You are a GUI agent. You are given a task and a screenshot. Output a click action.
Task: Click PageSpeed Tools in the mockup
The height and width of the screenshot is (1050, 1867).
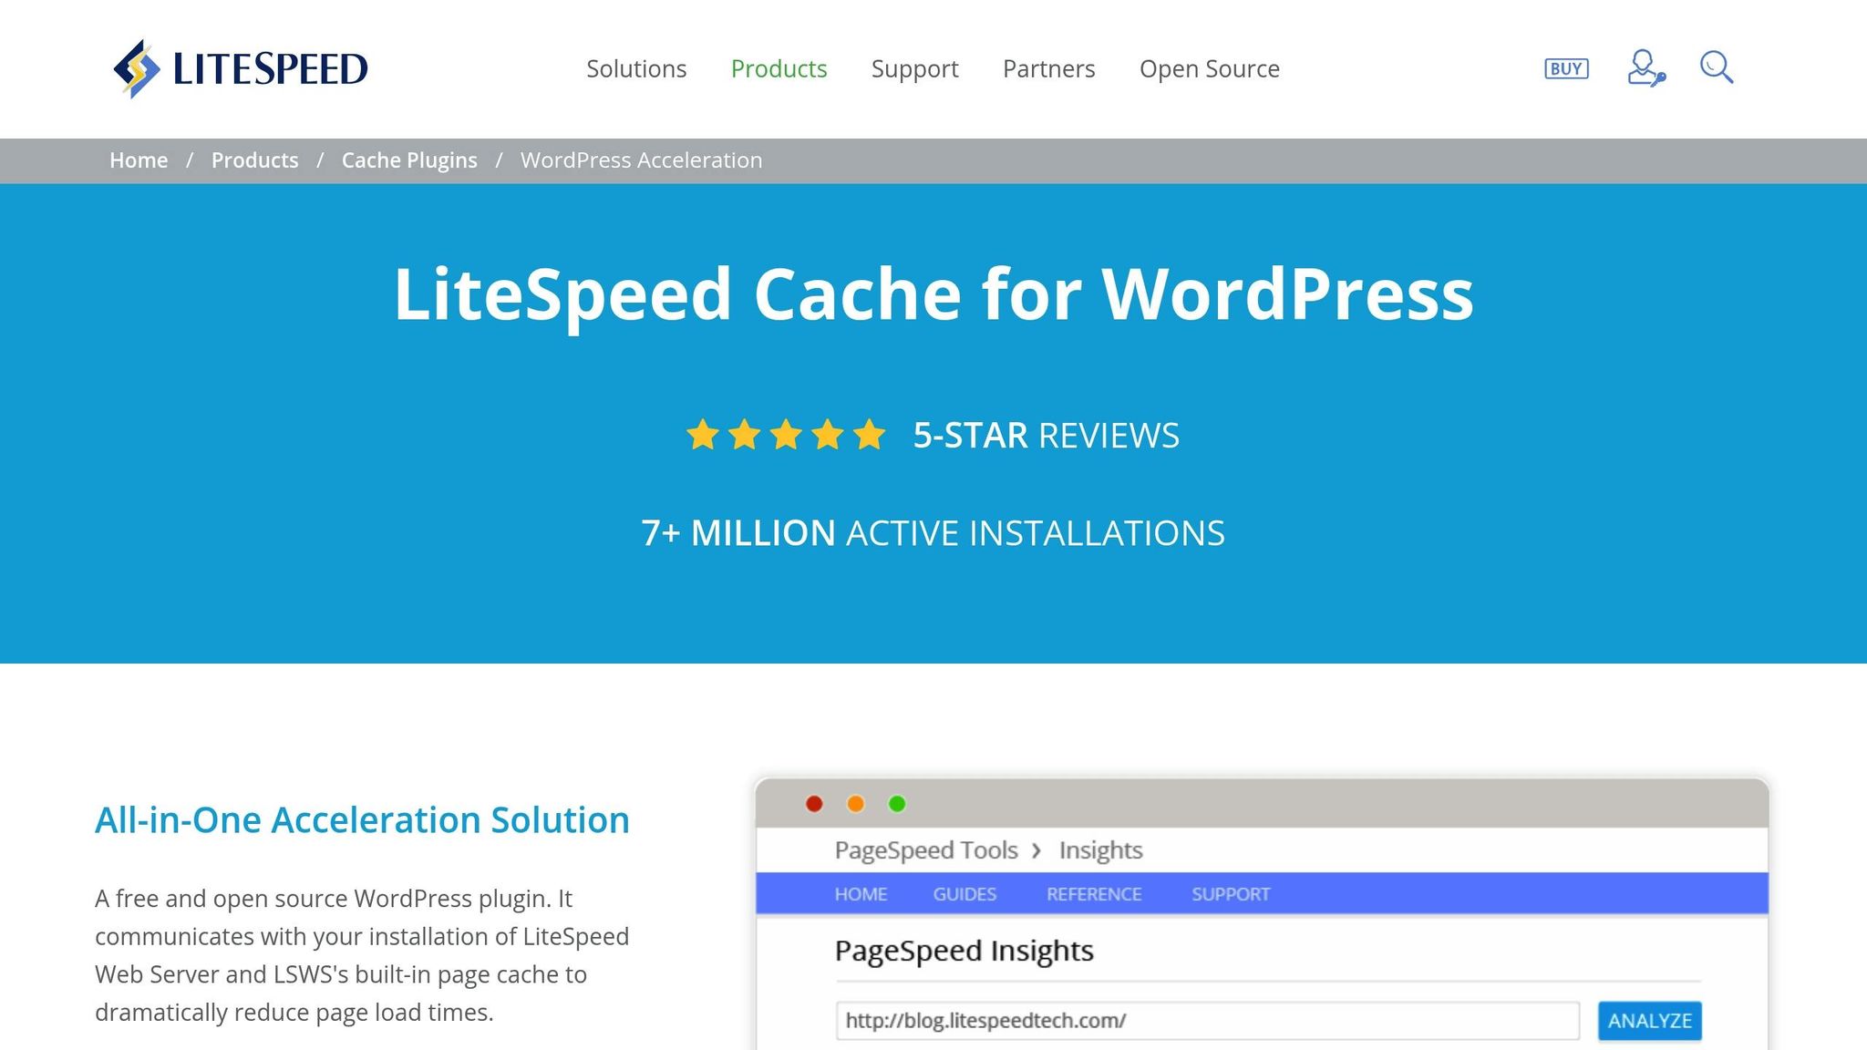[926, 850]
